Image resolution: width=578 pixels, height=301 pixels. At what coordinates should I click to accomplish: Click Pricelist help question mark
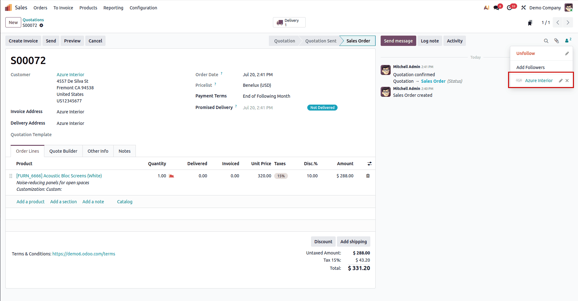(x=215, y=84)
